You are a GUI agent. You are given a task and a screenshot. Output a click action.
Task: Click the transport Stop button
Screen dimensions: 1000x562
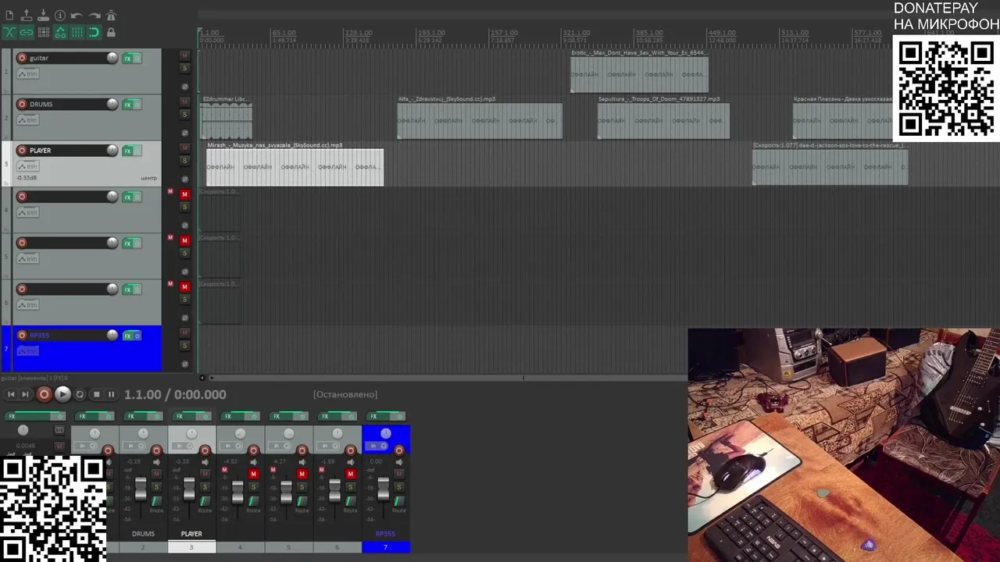pyautogui.click(x=96, y=394)
